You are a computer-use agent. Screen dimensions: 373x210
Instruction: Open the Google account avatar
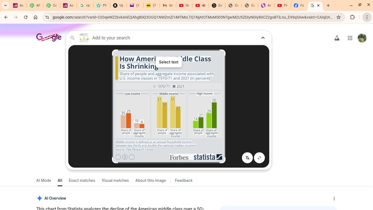point(362,38)
